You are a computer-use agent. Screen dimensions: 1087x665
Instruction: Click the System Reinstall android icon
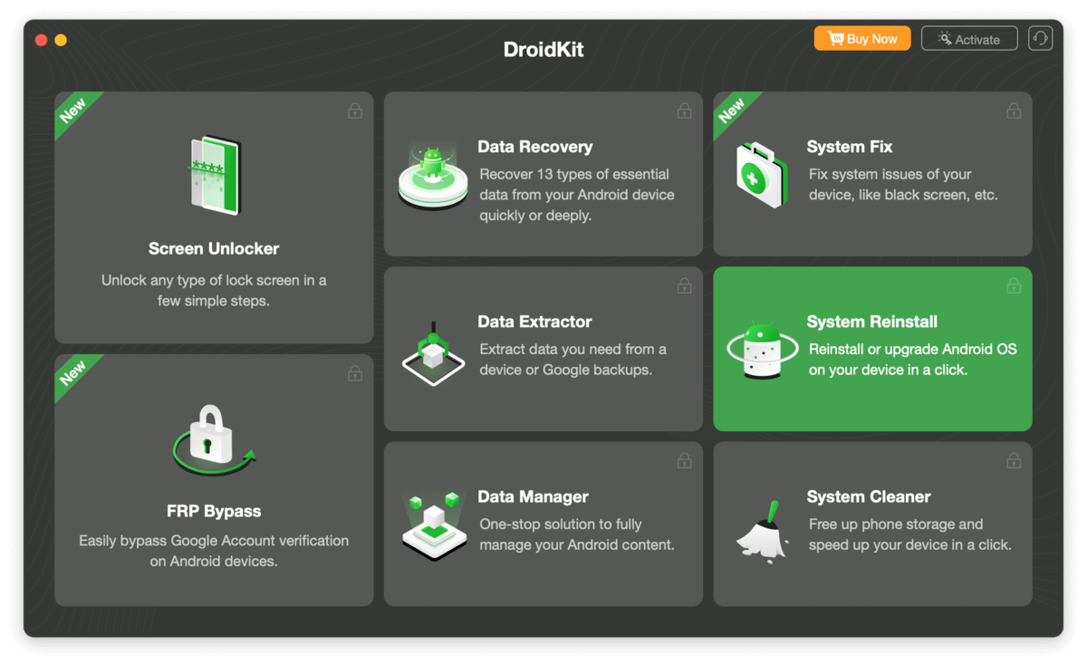[762, 351]
